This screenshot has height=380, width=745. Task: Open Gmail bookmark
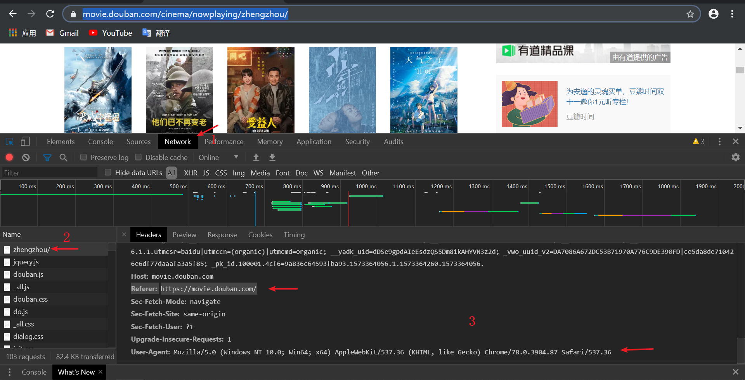[62, 33]
